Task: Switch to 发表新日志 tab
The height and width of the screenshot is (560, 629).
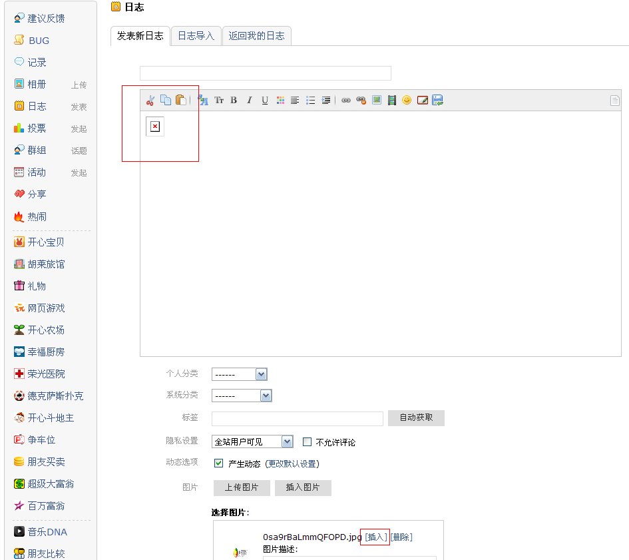Action: [140, 36]
